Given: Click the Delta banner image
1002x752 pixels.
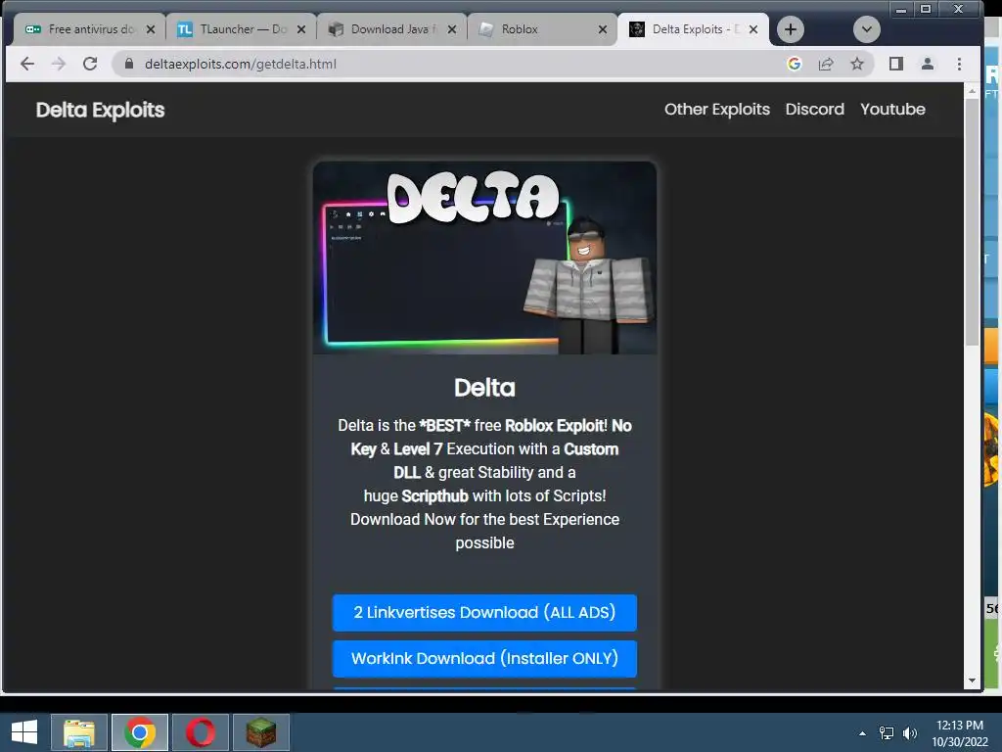Looking at the screenshot, I should (x=485, y=258).
